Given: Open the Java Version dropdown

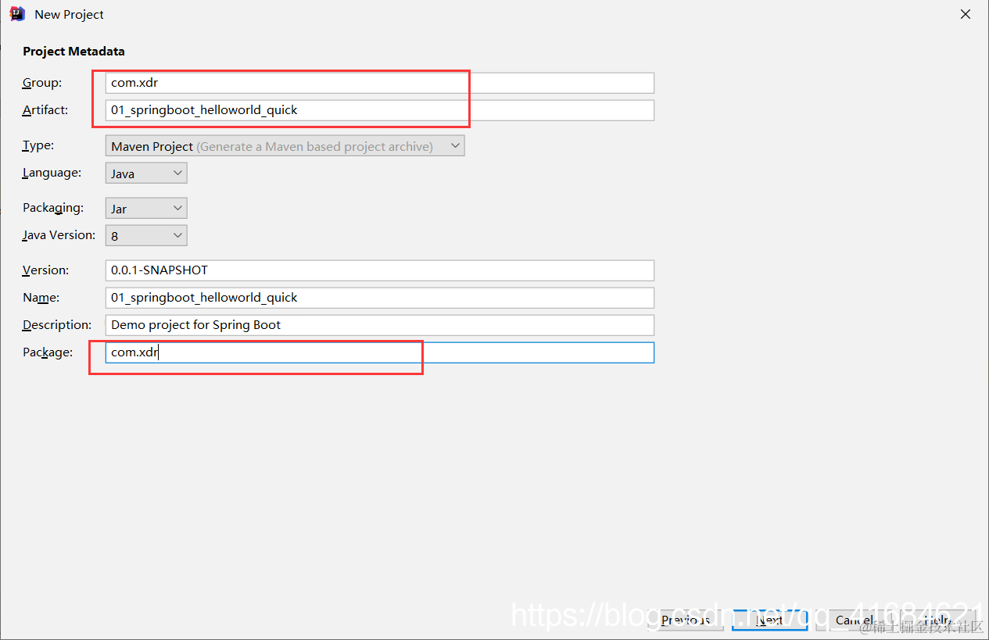Looking at the screenshot, I should click(146, 235).
